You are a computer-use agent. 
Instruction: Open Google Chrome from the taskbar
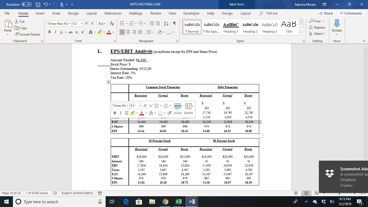(165, 202)
